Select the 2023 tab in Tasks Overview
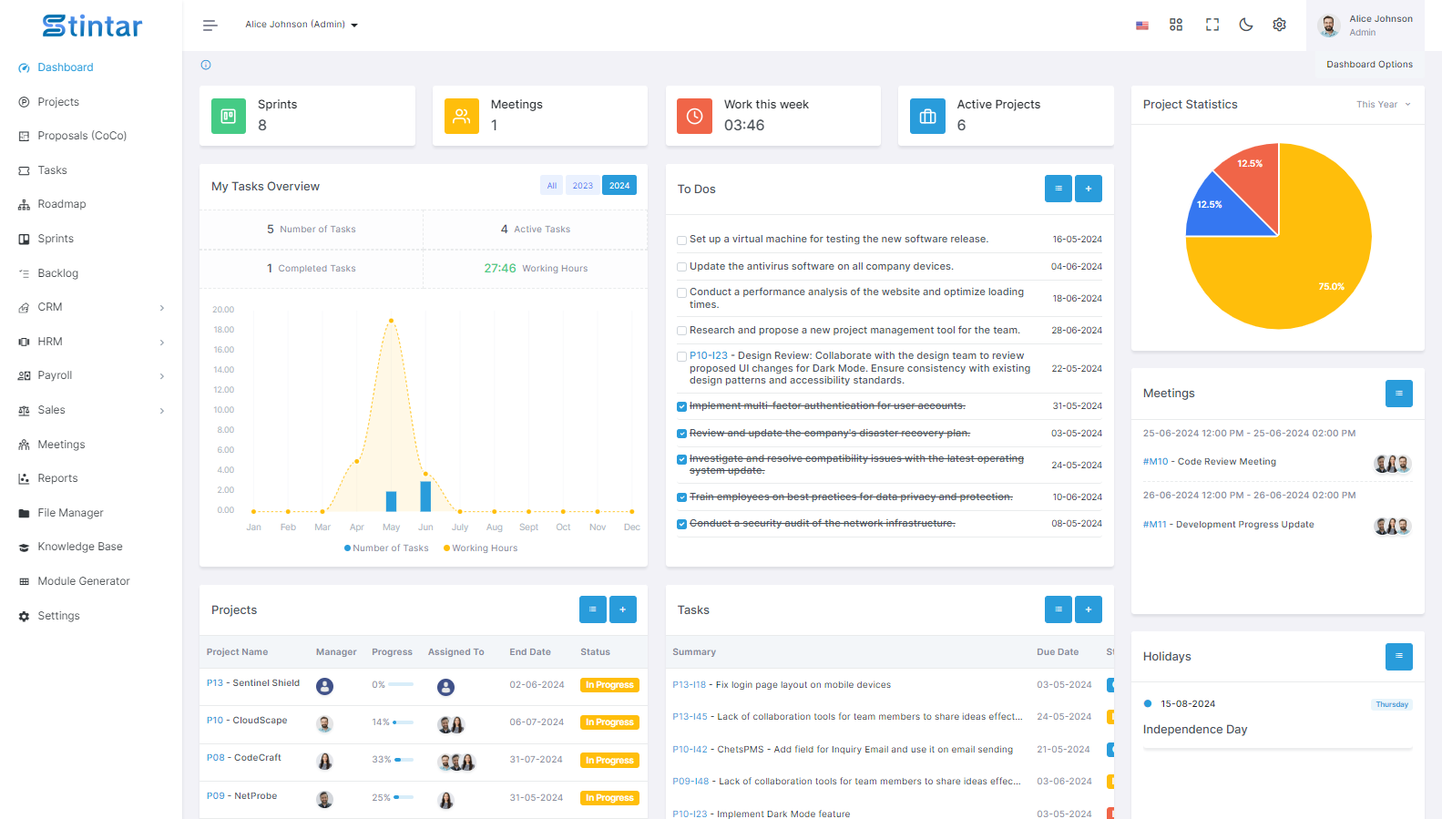 [x=583, y=185]
